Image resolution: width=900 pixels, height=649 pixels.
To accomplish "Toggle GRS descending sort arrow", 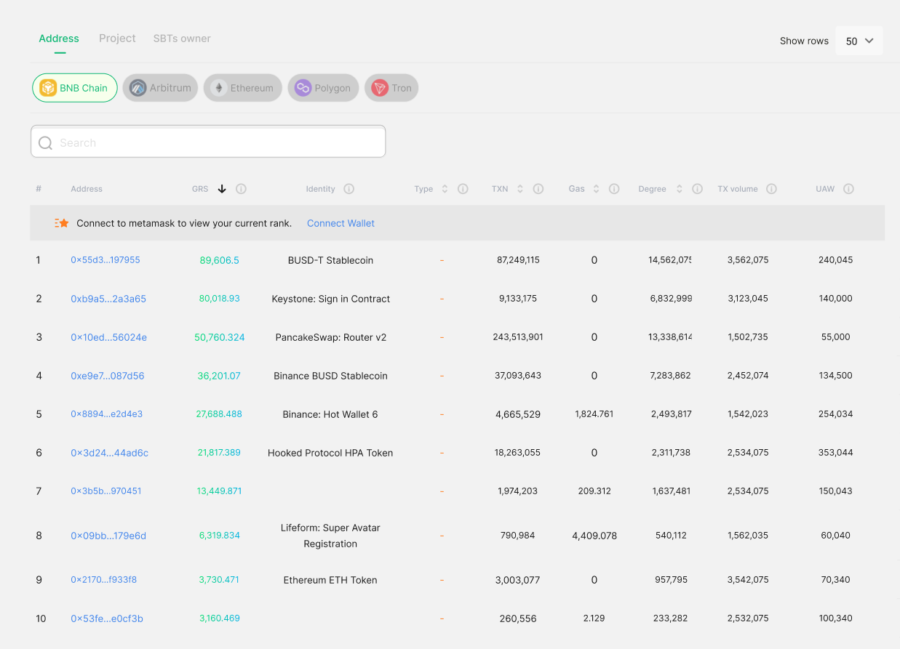I will coord(222,189).
